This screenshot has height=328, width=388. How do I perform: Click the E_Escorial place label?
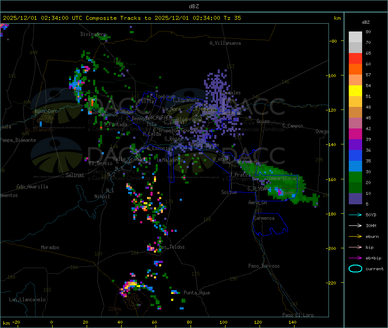(x=160, y=148)
